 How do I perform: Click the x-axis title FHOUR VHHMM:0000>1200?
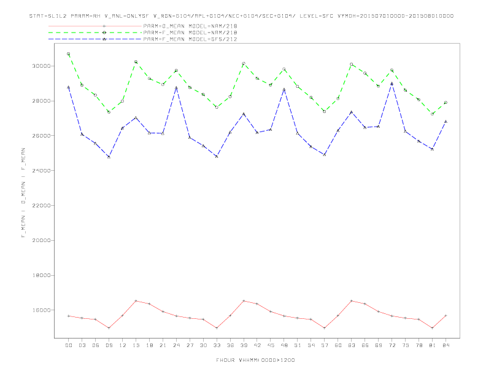(x=255, y=360)
